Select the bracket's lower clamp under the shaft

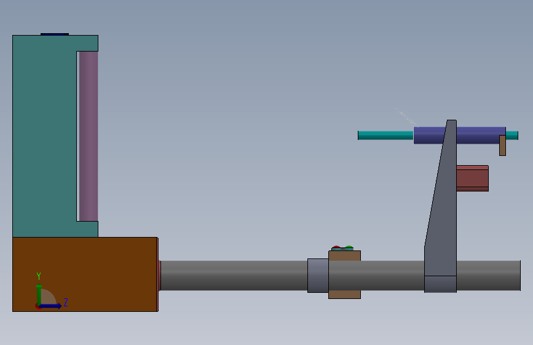pos(440,284)
